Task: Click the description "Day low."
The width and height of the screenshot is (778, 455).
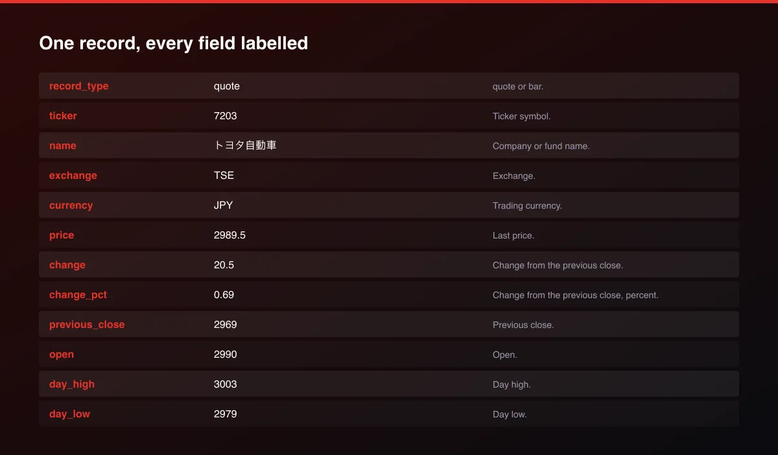Action: pyautogui.click(x=510, y=414)
